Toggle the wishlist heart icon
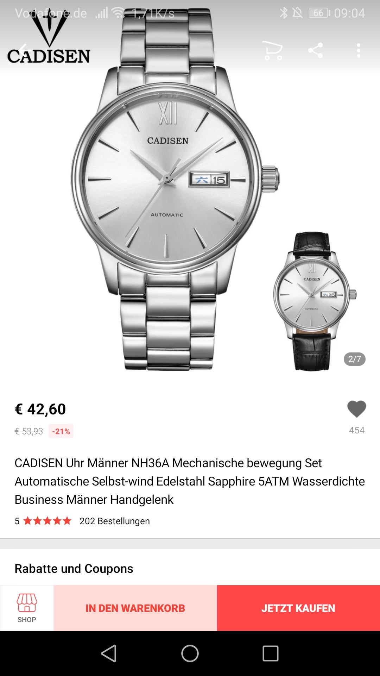380x676 pixels. pyautogui.click(x=357, y=409)
